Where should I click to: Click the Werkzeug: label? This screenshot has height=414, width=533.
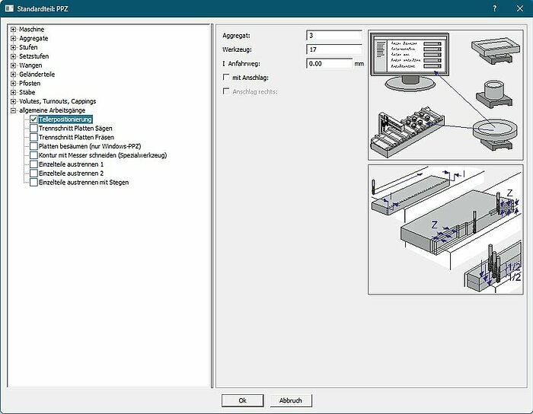(x=237, y=49)
